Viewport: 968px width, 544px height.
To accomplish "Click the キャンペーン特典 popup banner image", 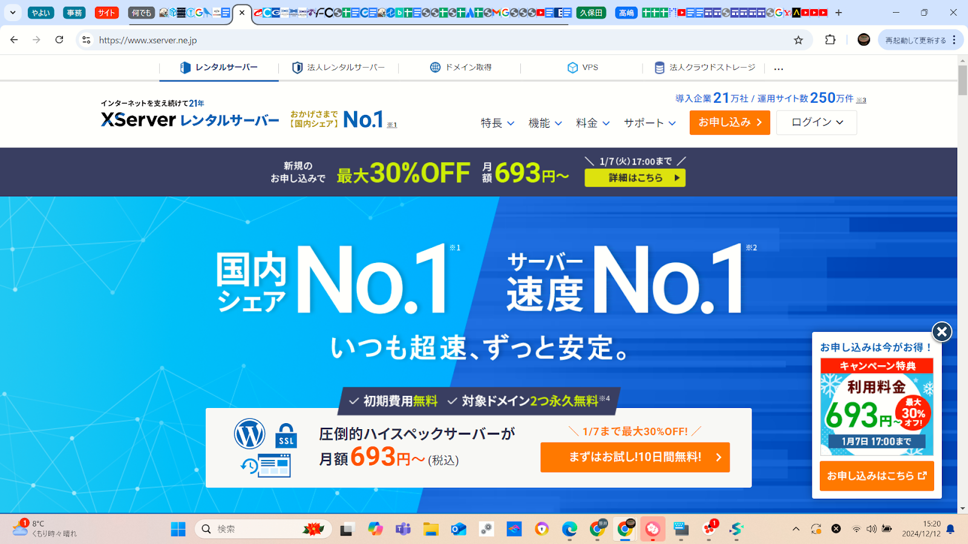I will click(877, 407).
